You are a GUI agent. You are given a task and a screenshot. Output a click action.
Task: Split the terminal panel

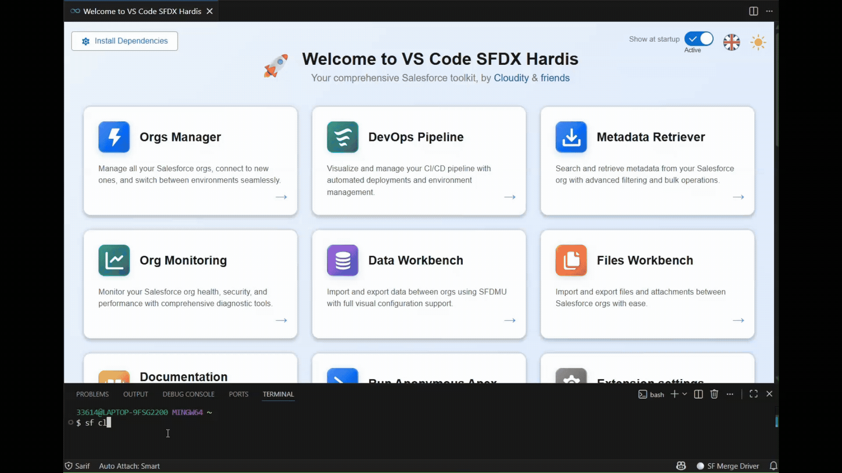(x=699, y=394)
